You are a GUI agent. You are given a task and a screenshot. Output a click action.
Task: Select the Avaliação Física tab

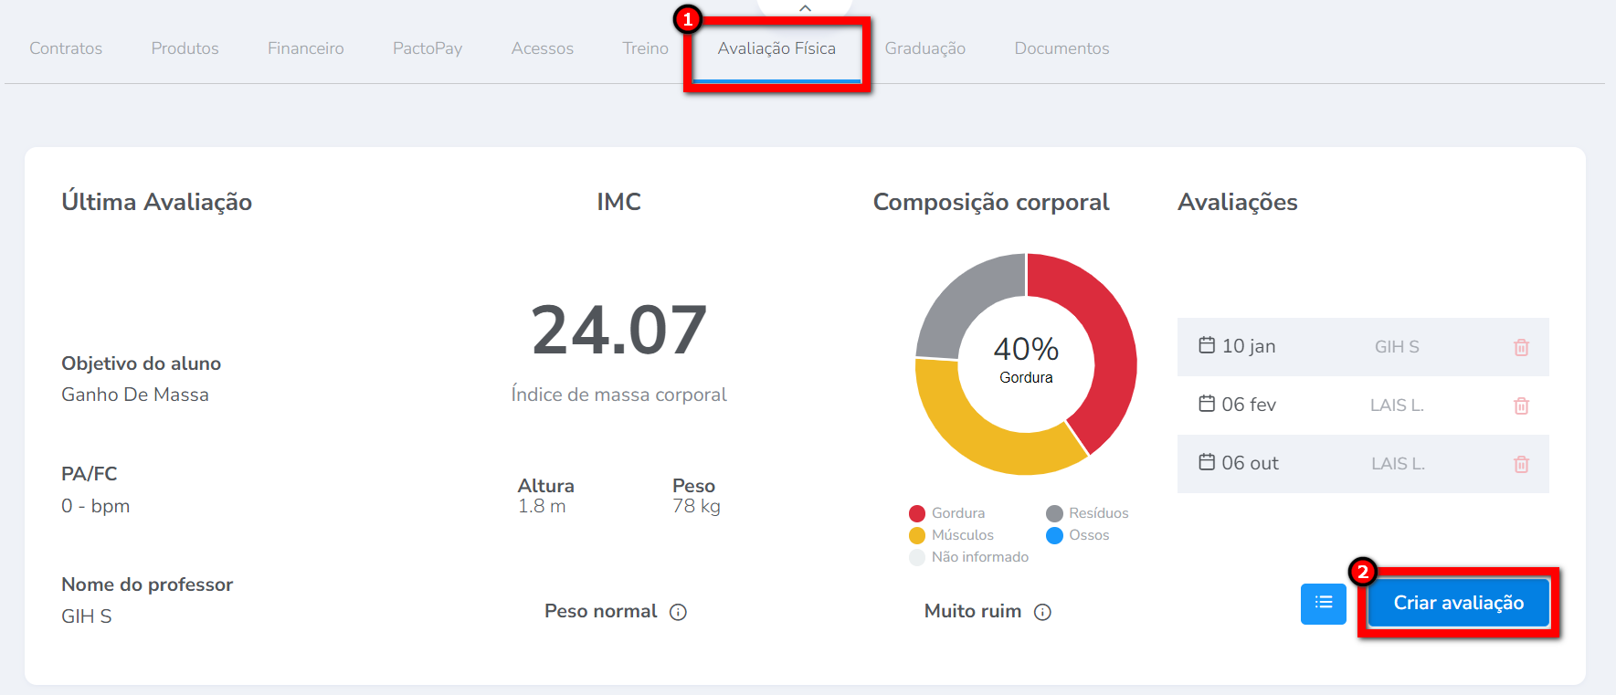pos(776,48)
